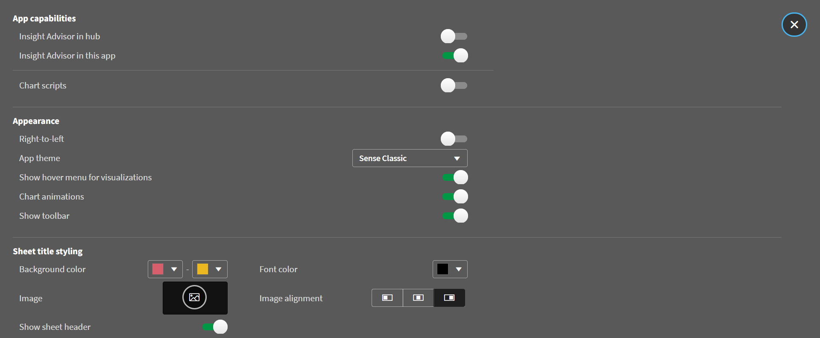The image size is (820, 338).
Task: Open the red background color dropdown
Action: pos(174,269)
